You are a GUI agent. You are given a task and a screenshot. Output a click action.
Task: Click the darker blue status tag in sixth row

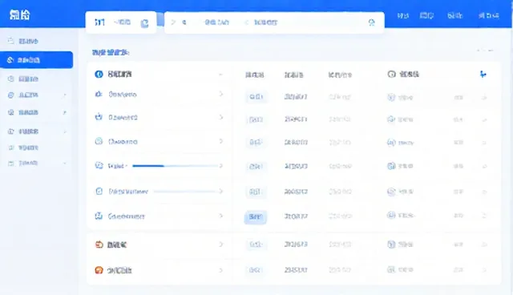tap(255, 216)
